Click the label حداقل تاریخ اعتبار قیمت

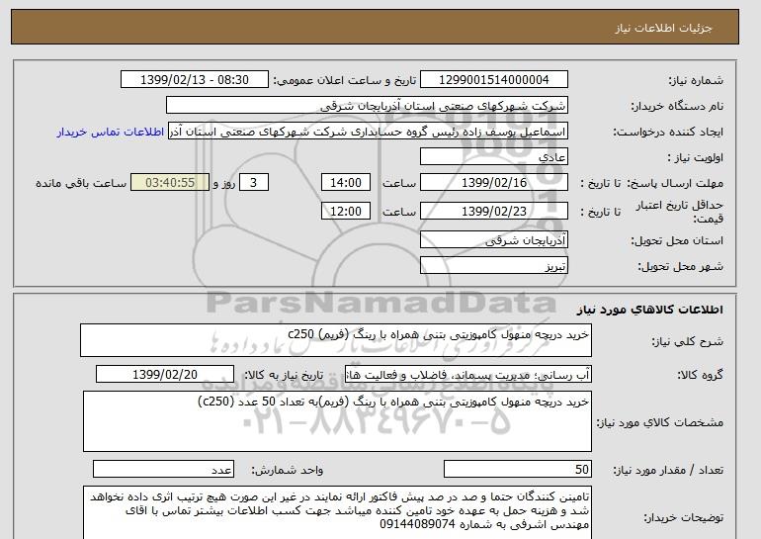pyautogui.click(x=680, y=212)
